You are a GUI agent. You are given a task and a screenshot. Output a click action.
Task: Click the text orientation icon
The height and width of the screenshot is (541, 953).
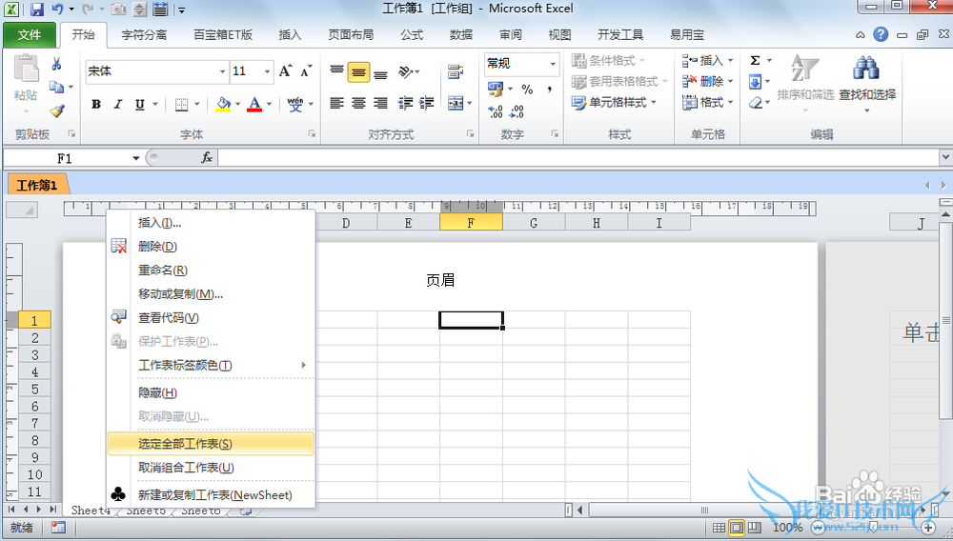click(406, 72)
